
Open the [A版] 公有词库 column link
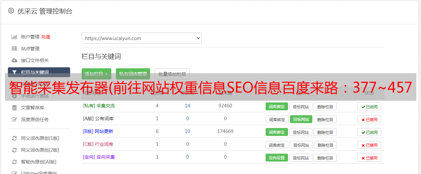pyautogui.click(x=98, y=119)
